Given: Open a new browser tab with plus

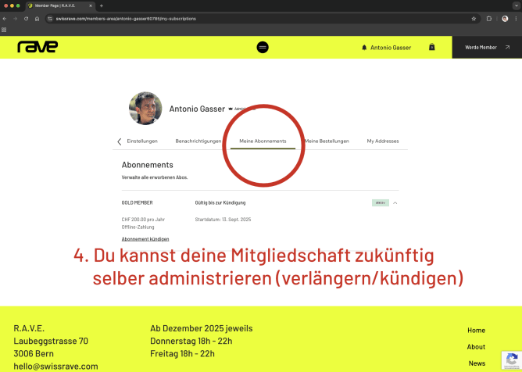Looking at the screenshot, I should tap(102, 5).
